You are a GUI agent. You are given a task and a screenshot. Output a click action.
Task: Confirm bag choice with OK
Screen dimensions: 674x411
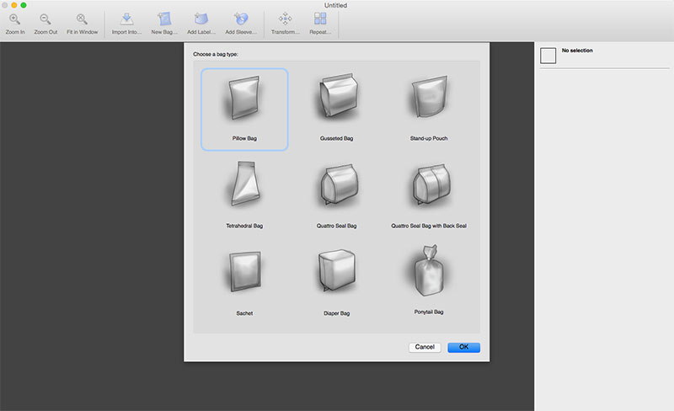464,347
